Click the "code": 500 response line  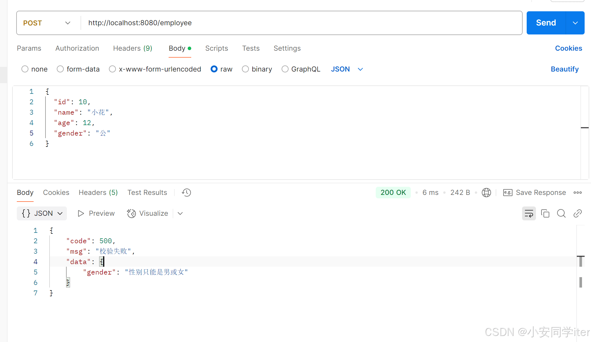coord(91,241)
